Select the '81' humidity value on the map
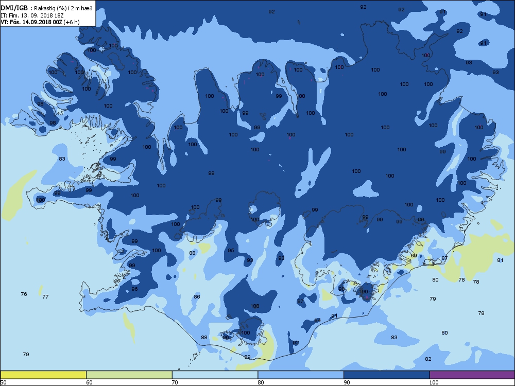 pos(500,260)
